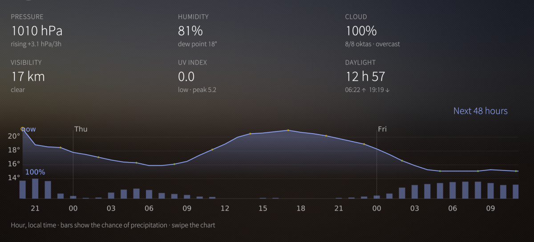Click the precipitation bar at hour 21

[35, 188]
